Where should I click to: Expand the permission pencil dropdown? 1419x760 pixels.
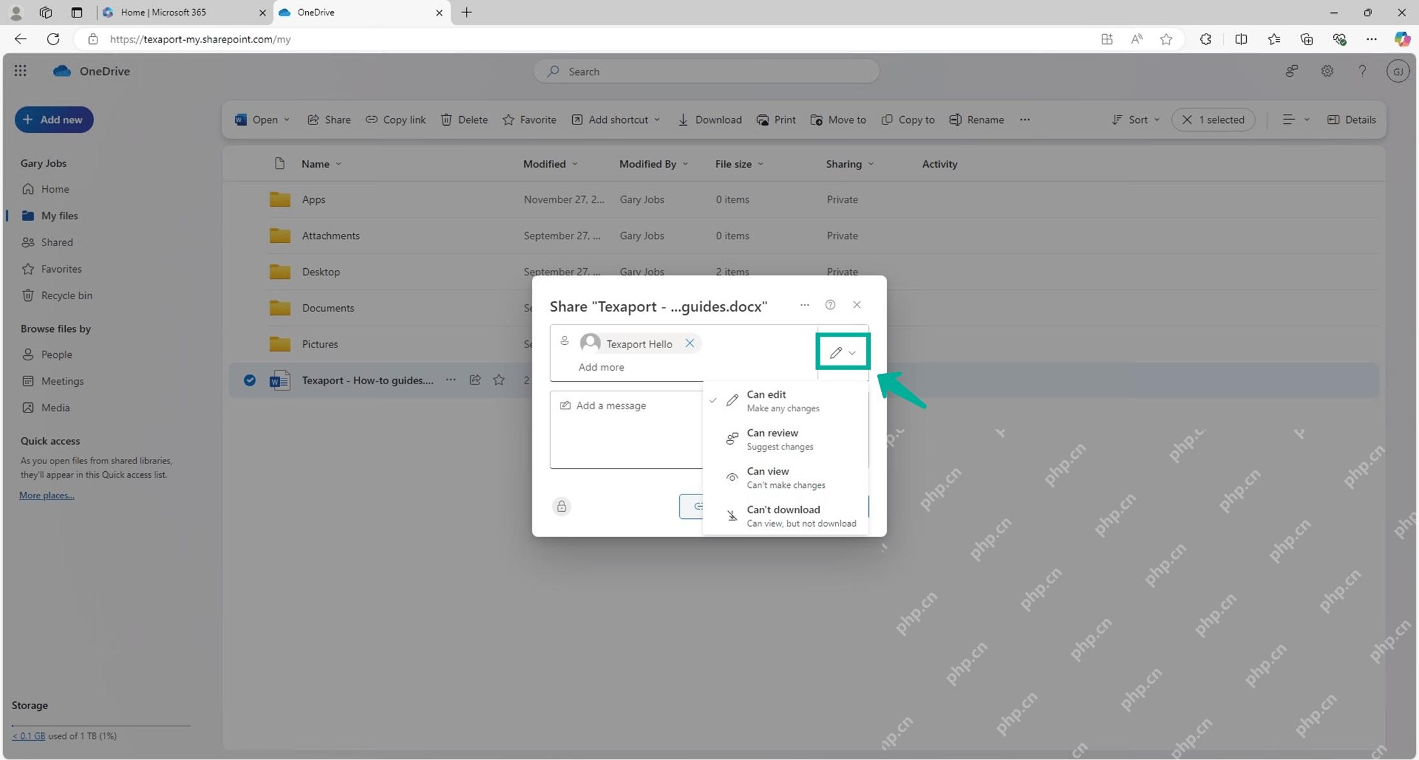842,352
